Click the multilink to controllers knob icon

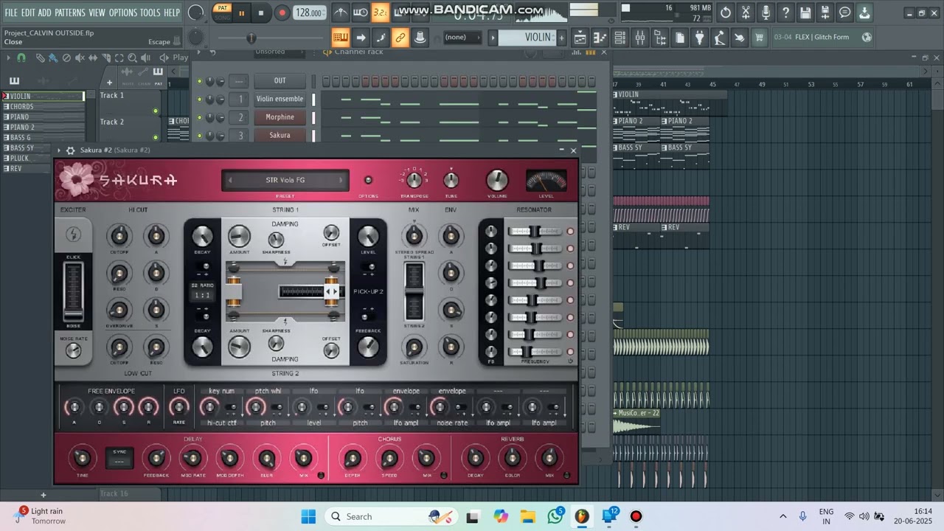(420, 38)
